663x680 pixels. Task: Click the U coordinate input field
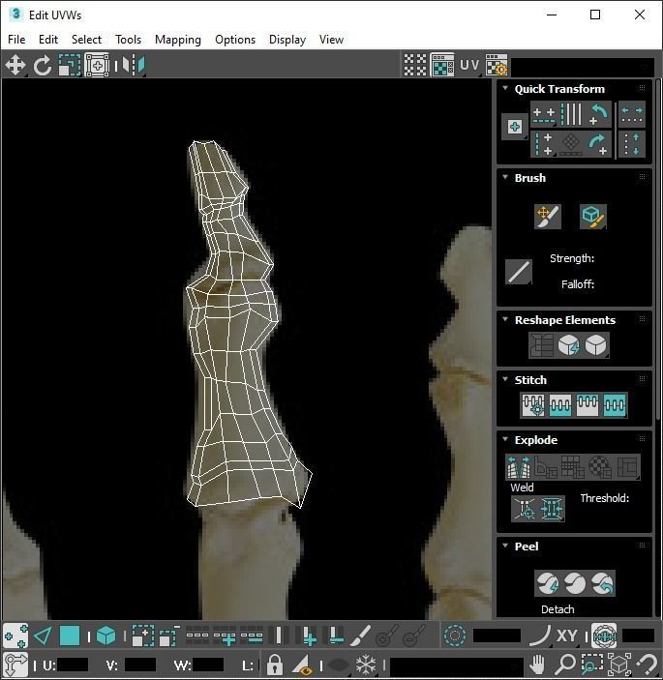coord(72,665)
